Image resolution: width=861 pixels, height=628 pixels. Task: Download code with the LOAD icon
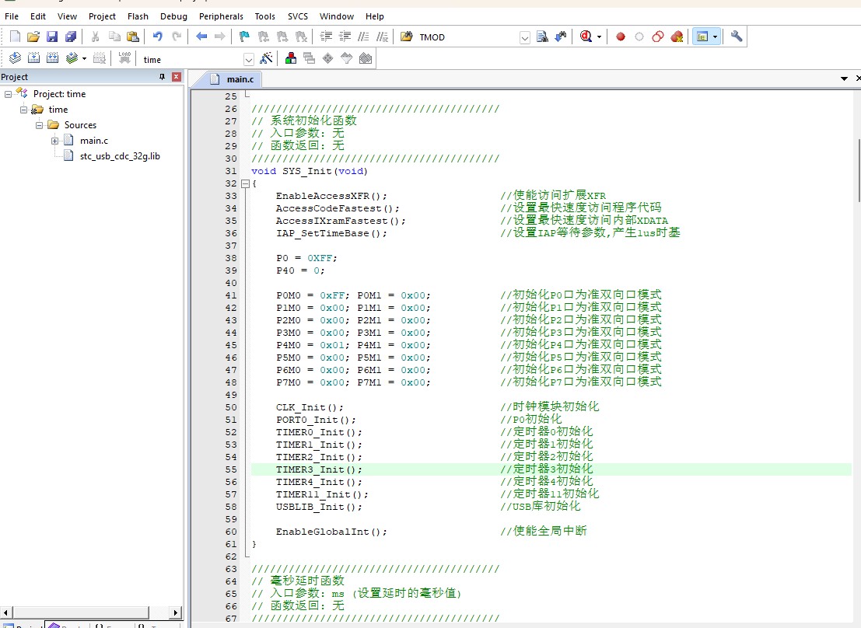[x=124, y=58]
